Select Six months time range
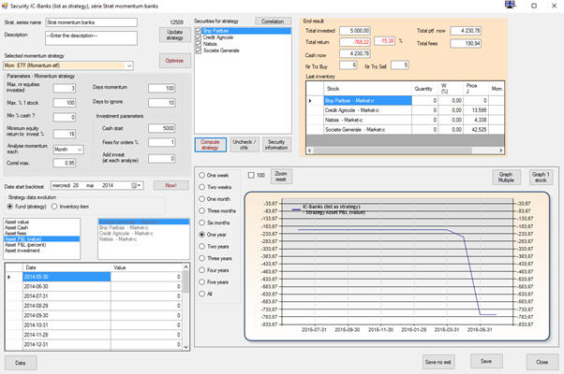The height and width of the screenshot is (374, 564). 201,223
